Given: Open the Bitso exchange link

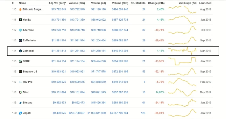Looking at the screenshot, I should (x=26, y=92).
